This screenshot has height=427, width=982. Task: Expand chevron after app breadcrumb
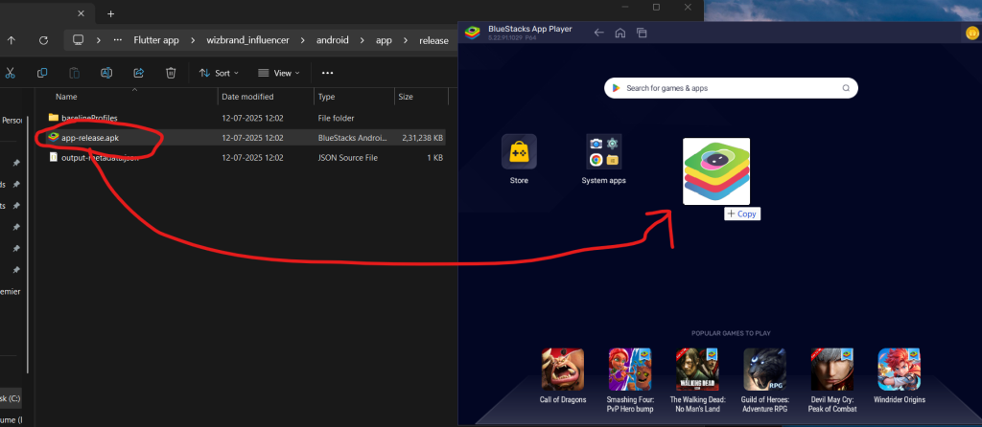pyautogui.click(x=406, y=40)
